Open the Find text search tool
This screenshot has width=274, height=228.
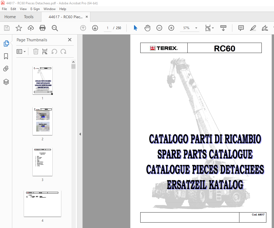(x=55, y=28)
